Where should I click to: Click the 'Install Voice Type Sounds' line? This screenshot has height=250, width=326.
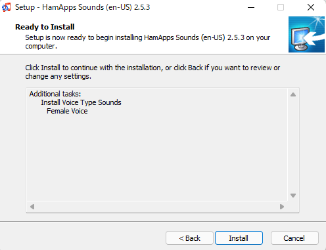pyautogui.click(x=81, y=102)
